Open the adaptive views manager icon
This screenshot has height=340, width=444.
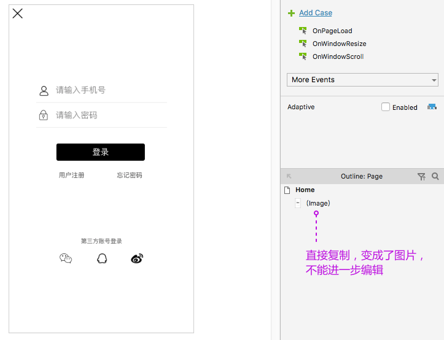(x=432, y=107)
